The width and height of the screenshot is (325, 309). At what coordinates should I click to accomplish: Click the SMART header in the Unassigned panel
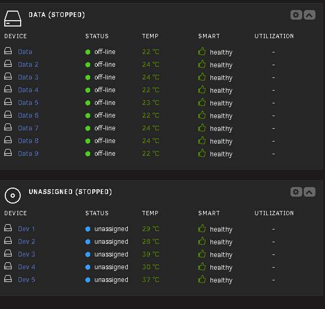click(x=209, y=213)
